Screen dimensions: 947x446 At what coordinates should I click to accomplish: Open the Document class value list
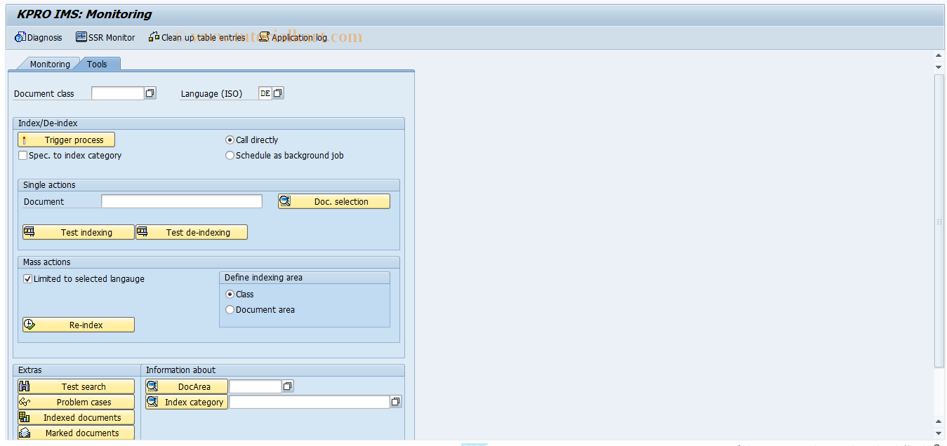pyautogui.click(x=150, y=93)
